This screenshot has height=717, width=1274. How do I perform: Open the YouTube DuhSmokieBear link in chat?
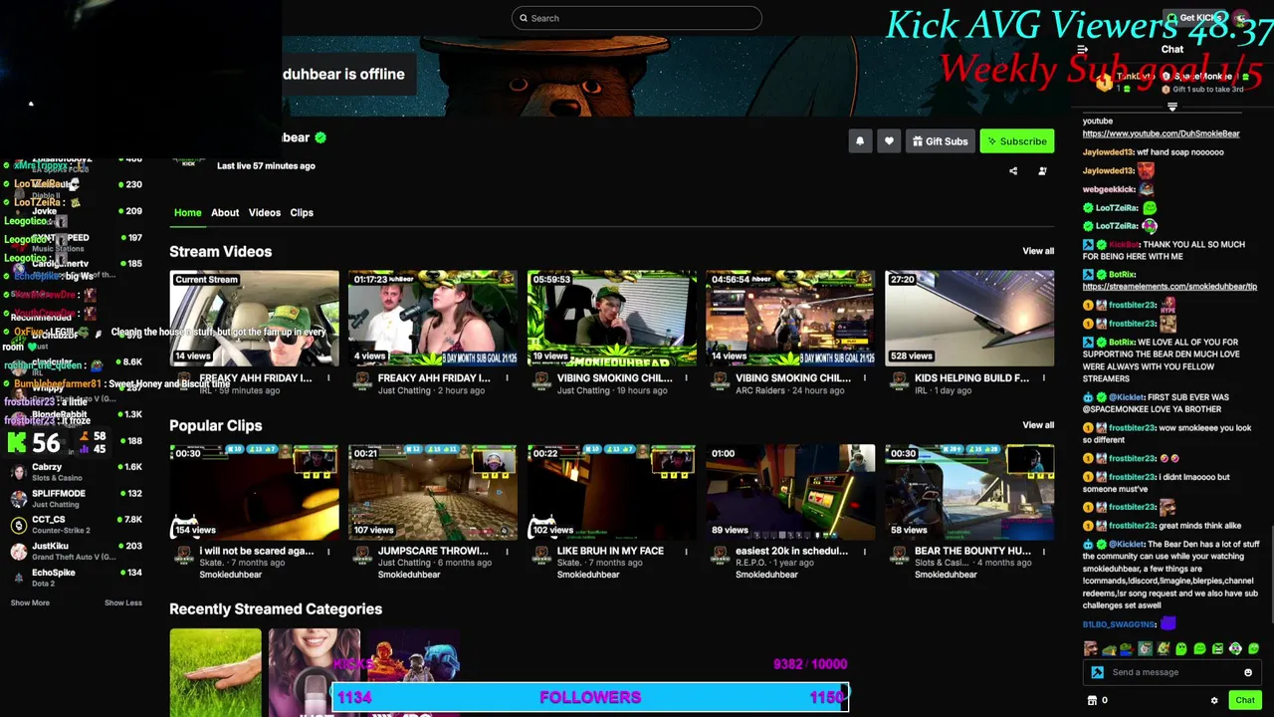tap(1161, 133)
